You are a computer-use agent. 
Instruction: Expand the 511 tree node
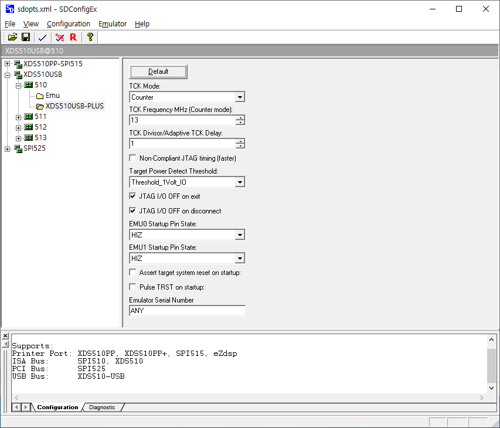point(19,117)
